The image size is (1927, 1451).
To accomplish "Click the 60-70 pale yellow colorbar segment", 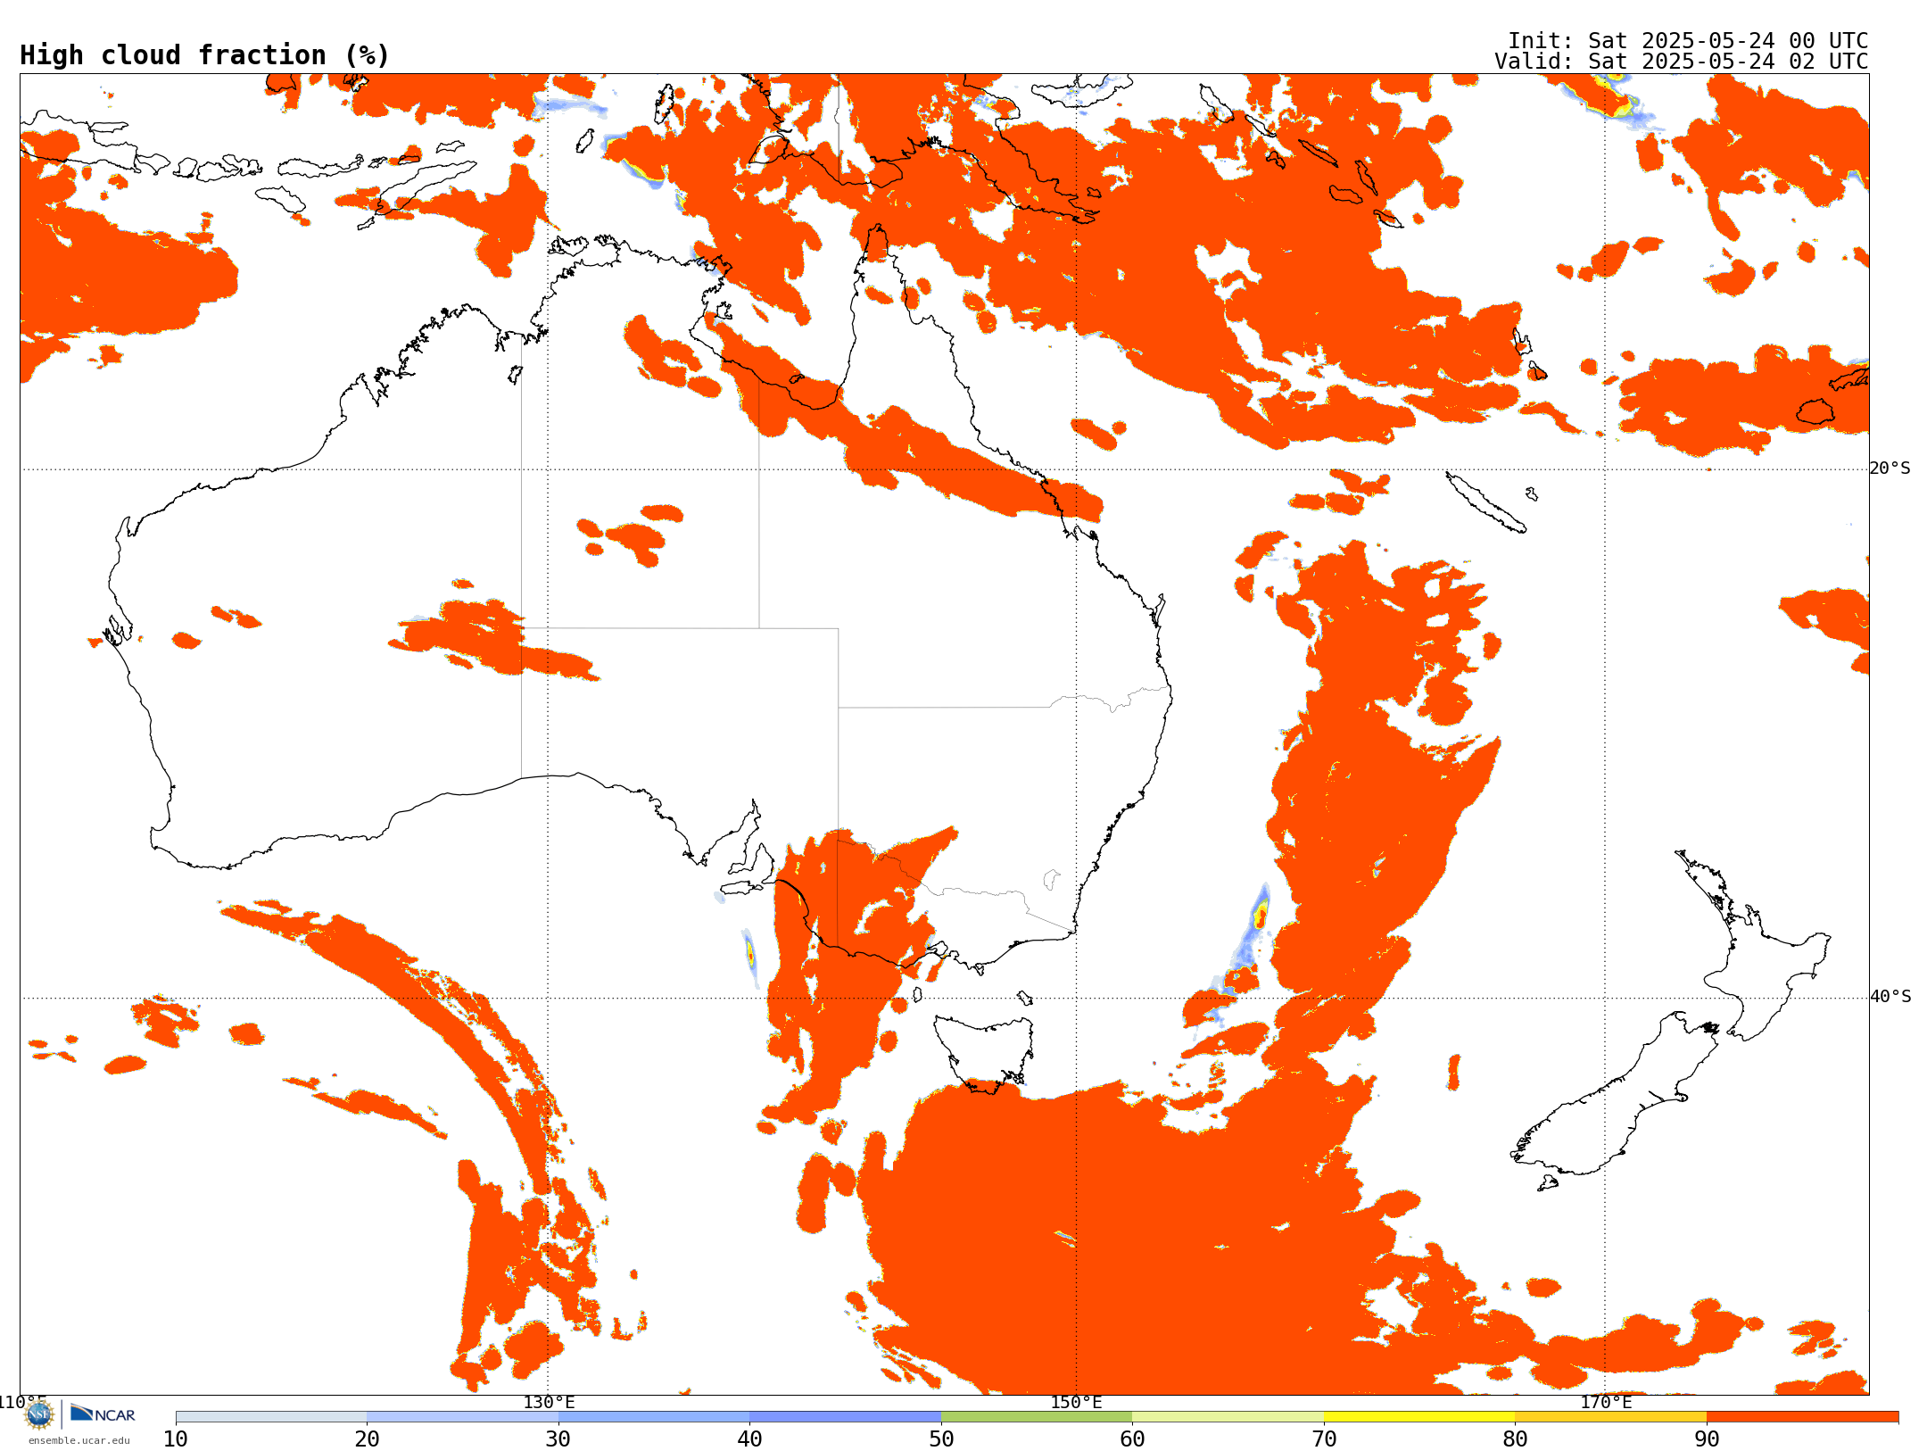I will point(1228,1417).
